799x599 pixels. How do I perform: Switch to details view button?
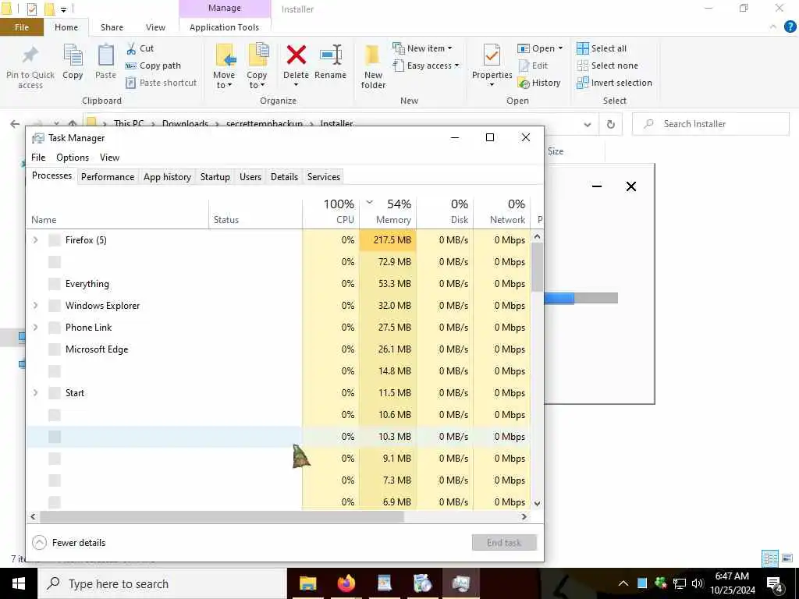770,558
